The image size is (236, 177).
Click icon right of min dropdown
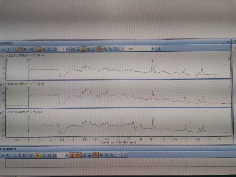[x=158, y=49]
